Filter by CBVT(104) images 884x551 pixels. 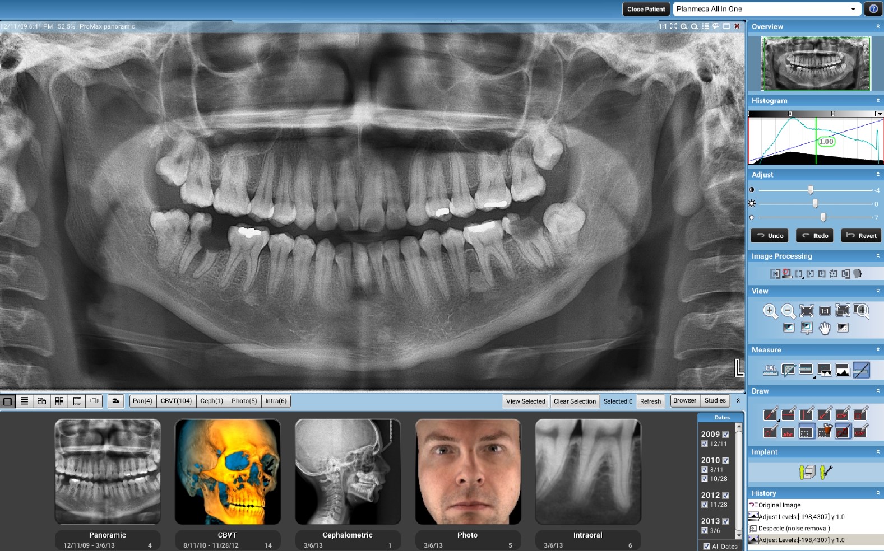(176, 401)
